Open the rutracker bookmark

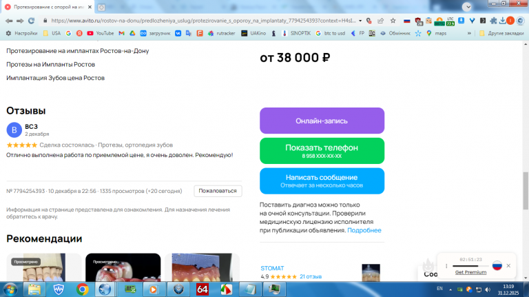[x=221, y=33]
